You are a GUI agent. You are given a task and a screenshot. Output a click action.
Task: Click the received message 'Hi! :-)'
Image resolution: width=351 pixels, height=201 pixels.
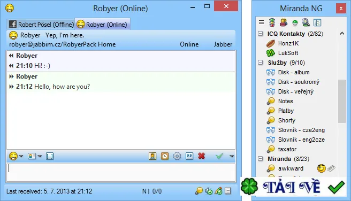pos(42,66)
